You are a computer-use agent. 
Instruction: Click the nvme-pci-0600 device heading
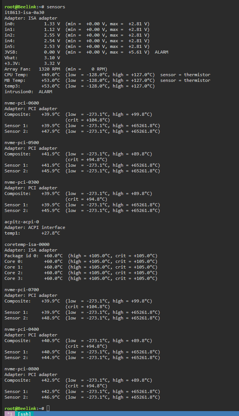(21, 103)
